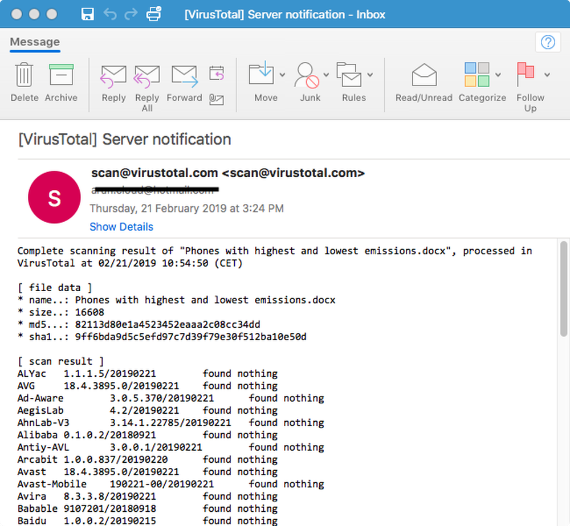
Task: Expand the Categorize color dropdown arrow
Action: point(498,75)
